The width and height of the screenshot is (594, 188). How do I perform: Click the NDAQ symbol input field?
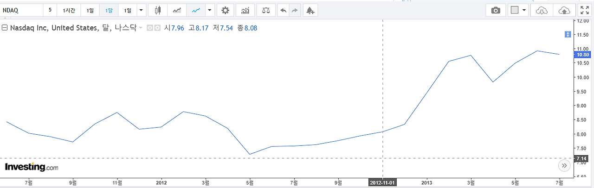pos(21,10)
